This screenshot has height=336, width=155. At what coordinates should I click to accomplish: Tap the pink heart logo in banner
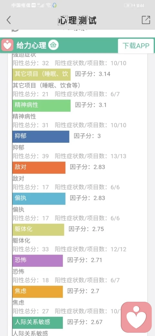(7, 45)
